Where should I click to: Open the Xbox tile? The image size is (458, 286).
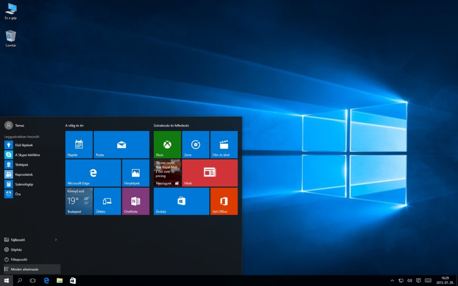(x=167, y=144)
